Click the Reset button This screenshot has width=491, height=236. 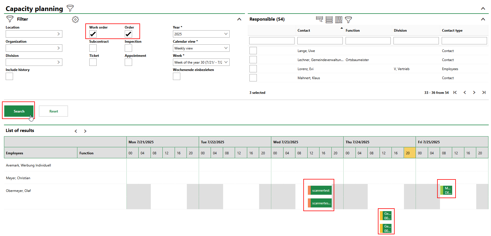(54, 111)
